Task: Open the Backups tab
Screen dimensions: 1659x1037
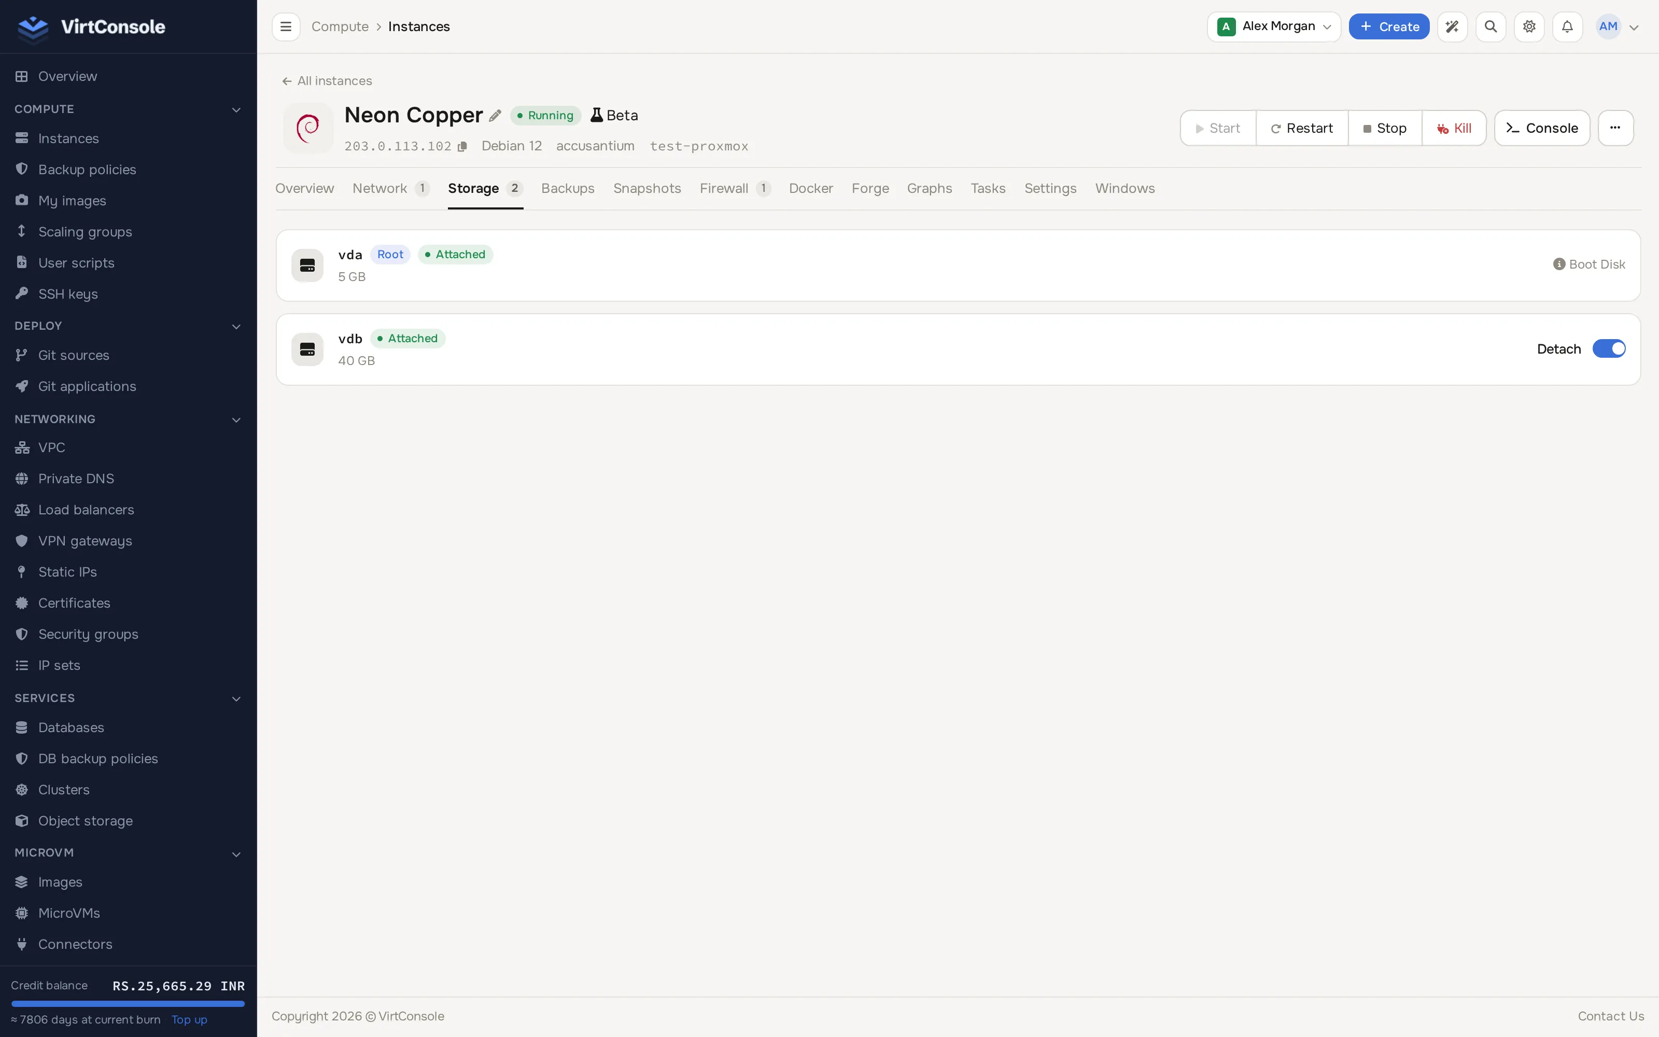Action: pos(568,189)
